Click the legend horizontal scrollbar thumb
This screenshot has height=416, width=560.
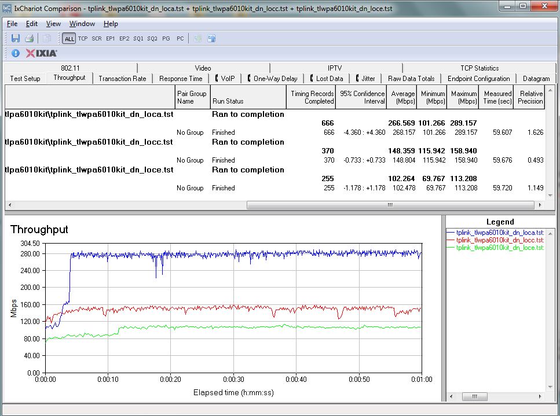click(475, 396)
